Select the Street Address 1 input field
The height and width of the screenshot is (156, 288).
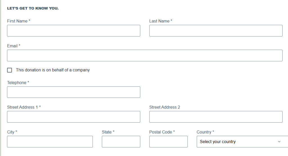[x=73, y=117]
